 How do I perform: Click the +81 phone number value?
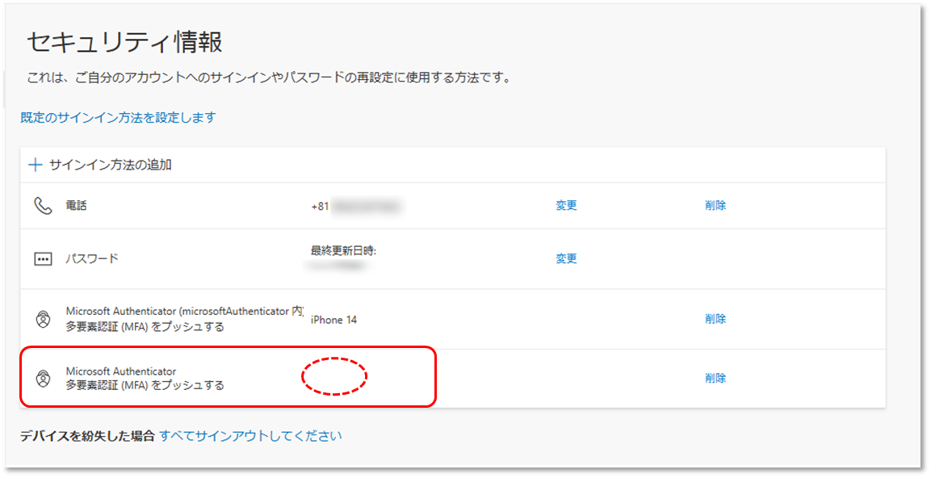(356, 207)
